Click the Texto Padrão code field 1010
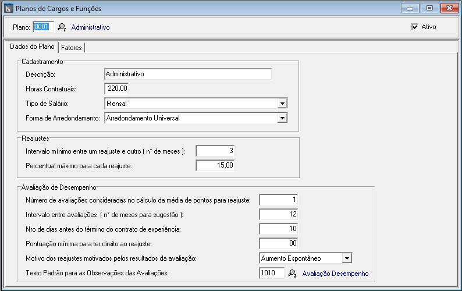 272,273
